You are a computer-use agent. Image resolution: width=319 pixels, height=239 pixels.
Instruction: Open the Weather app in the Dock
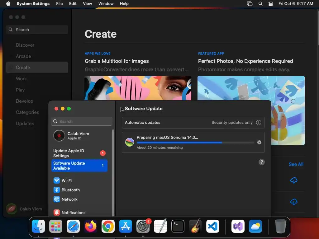coord(255,226)
